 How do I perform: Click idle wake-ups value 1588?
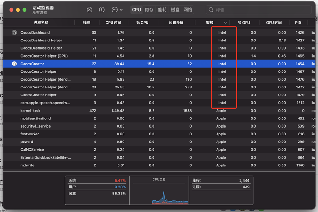pos(188,111)
